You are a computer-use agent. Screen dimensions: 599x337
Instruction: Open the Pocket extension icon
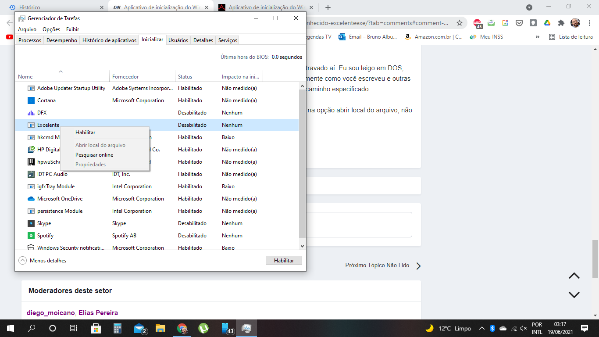[519, 23]
